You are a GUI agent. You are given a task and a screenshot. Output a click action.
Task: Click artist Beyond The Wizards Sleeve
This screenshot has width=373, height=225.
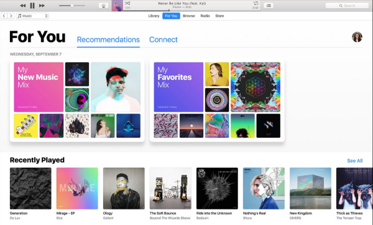(x=170, y=218)
